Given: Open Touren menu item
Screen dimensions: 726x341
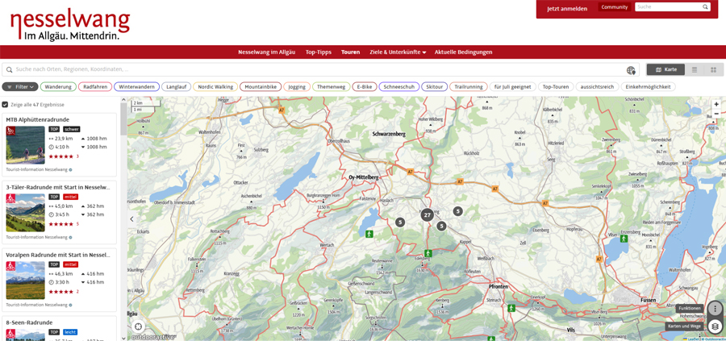Looking at the screenshot, I should pos(351,52).
